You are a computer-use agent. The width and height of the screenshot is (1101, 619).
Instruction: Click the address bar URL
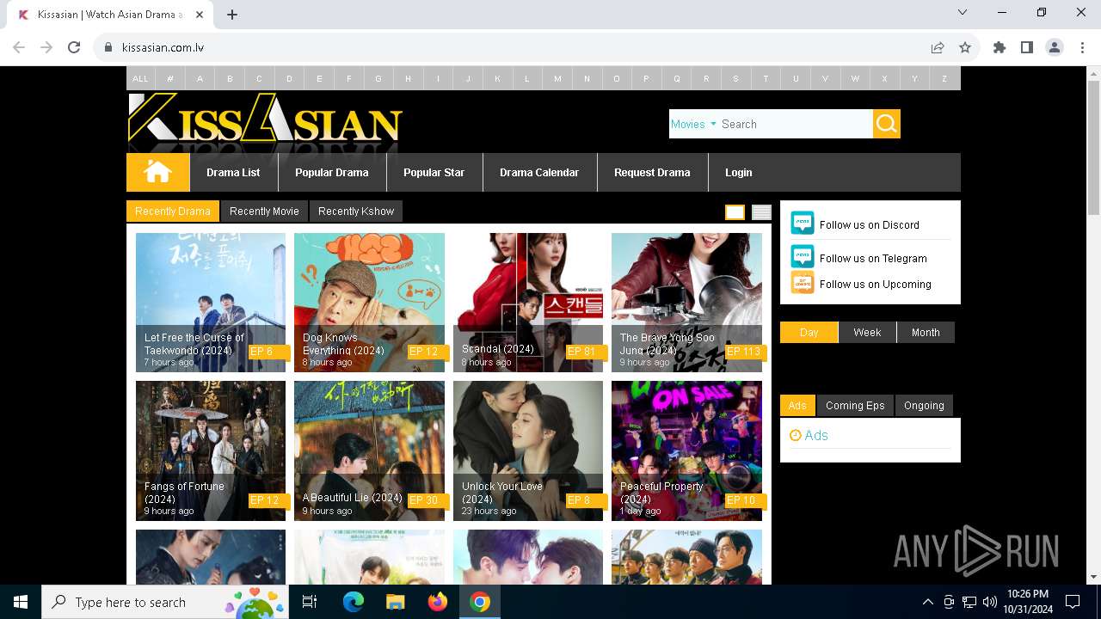coord(163,47)
